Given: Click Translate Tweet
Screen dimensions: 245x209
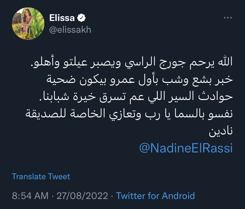Looking at the screenshot, I should 41,177.
